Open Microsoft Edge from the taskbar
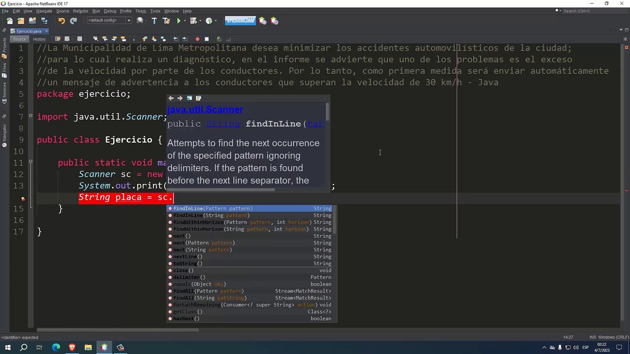Screen dimensions: 630x354 tap(56, 348)
